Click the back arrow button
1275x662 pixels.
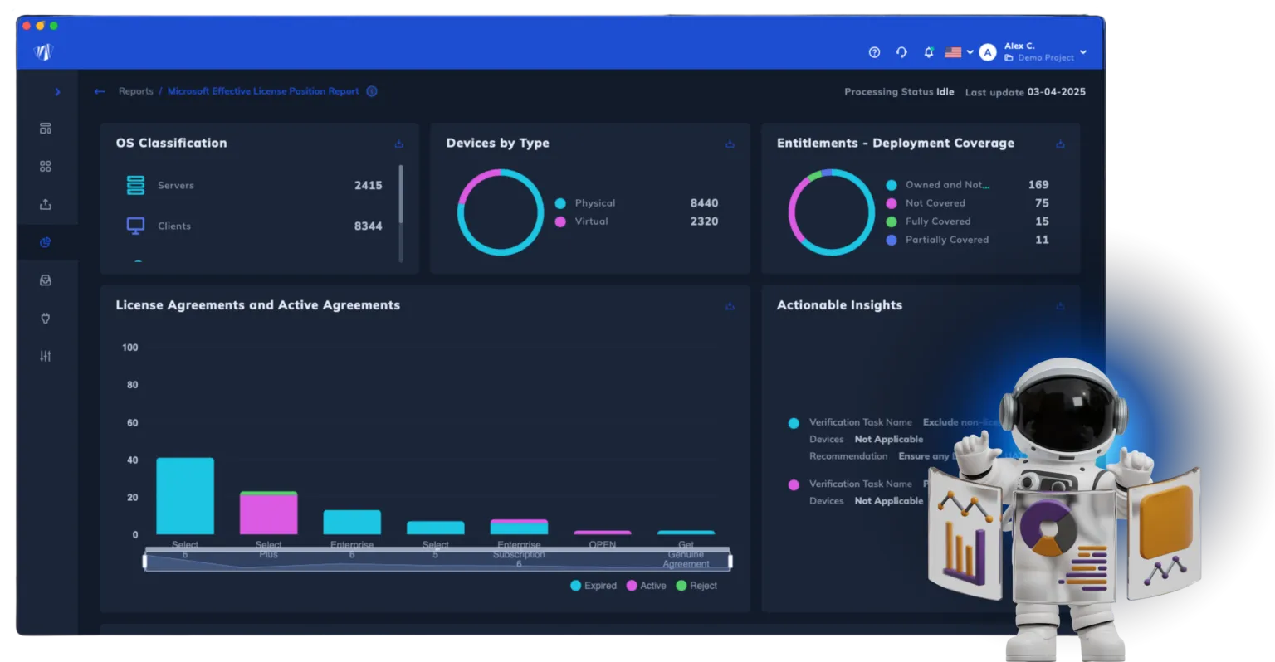click(x=100, y=92)
